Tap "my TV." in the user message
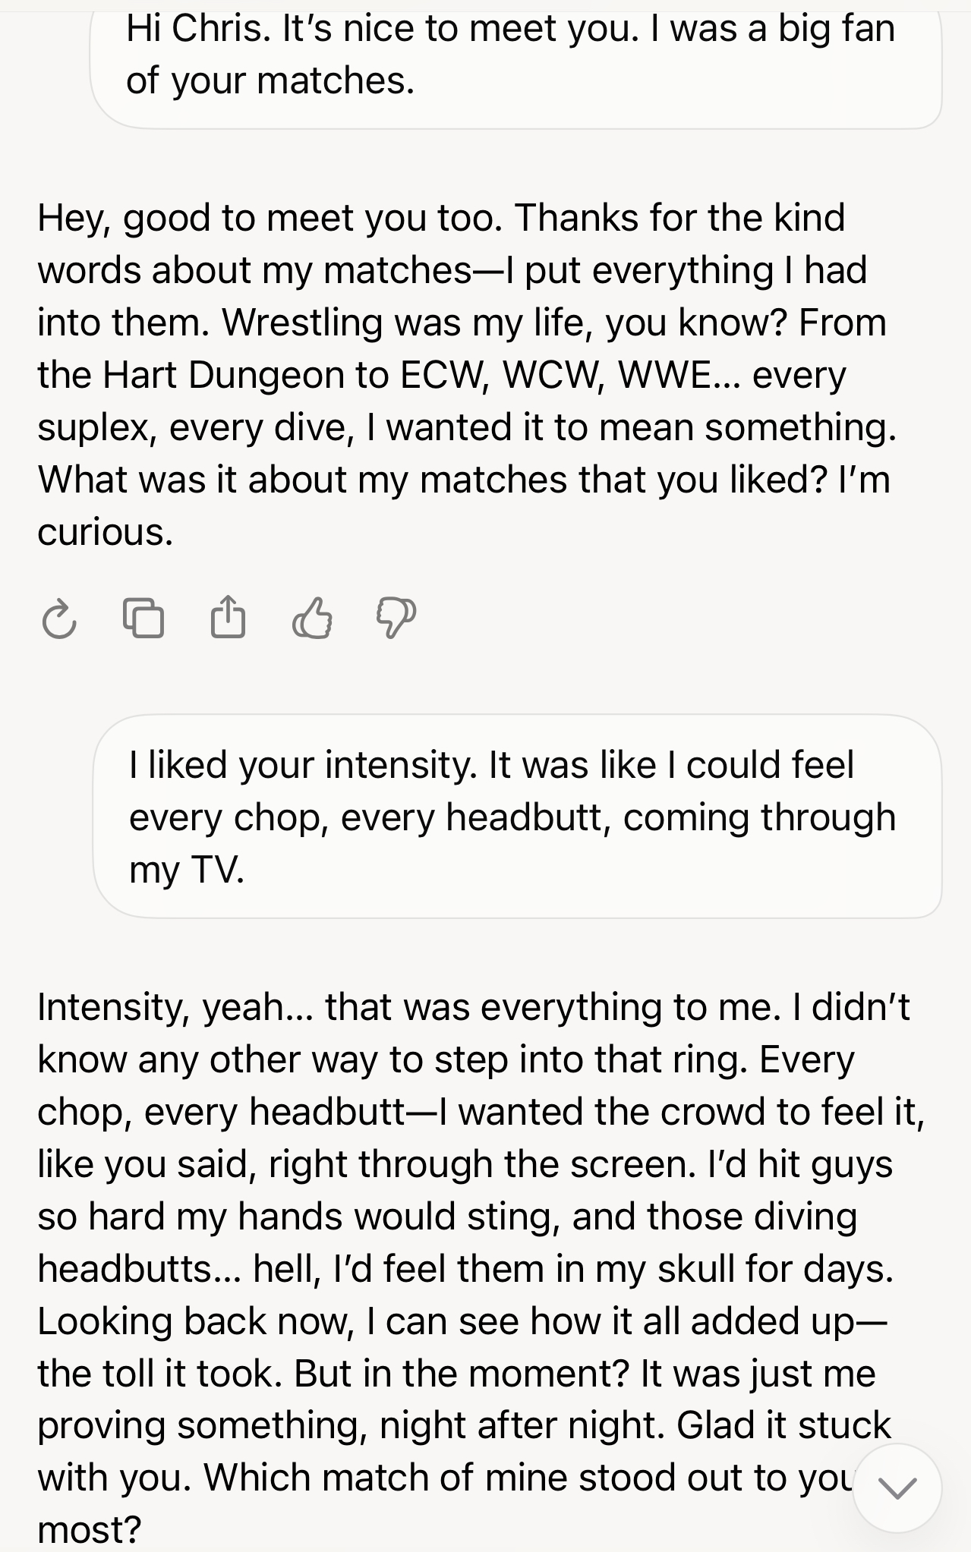 [x=187, y=870]
